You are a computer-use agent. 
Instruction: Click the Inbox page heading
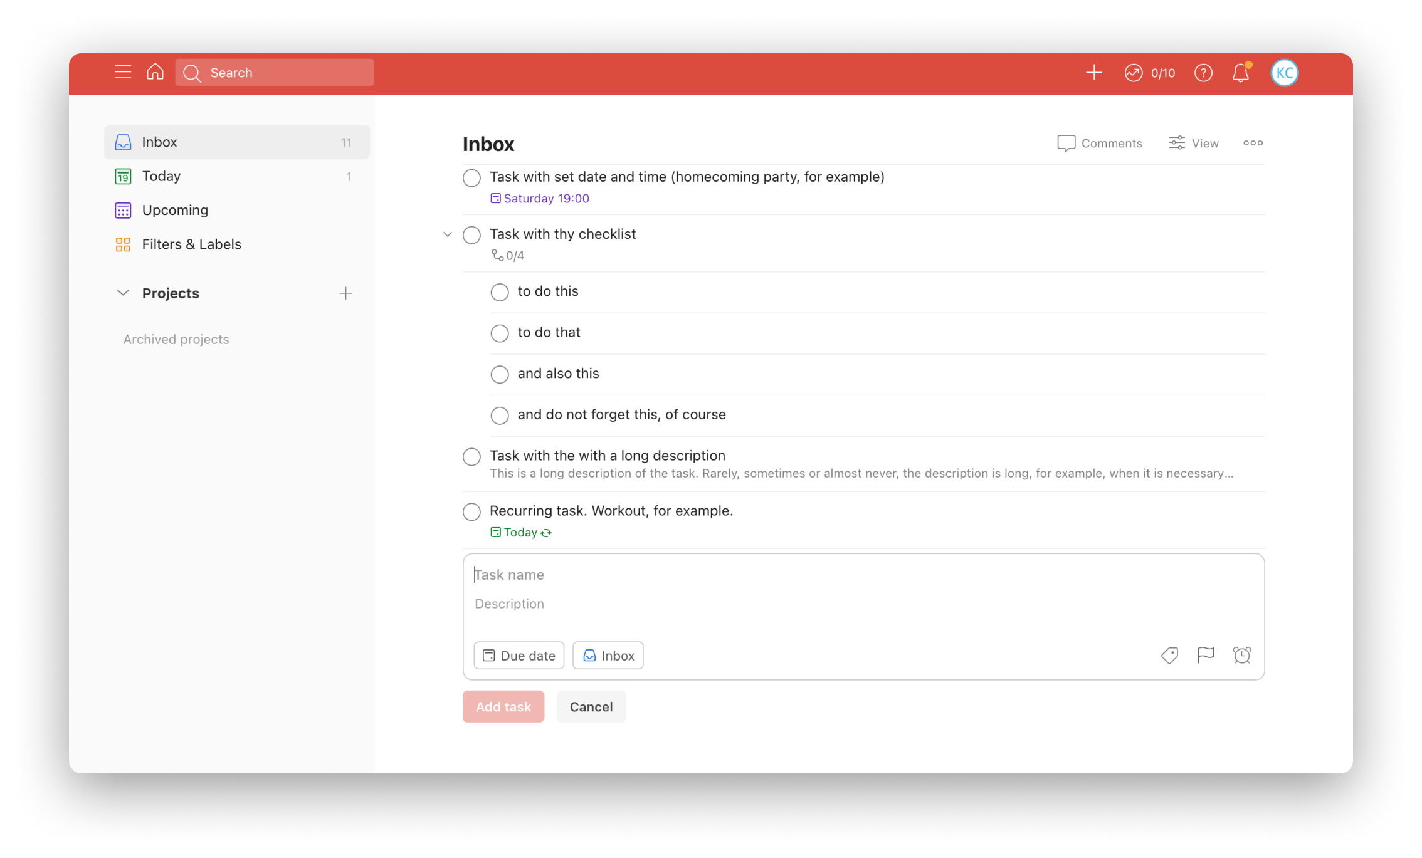coord(488,144)
